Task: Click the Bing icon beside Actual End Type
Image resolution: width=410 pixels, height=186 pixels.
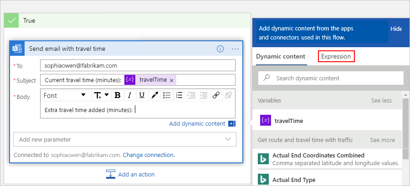Action: (x=263, y=180)
